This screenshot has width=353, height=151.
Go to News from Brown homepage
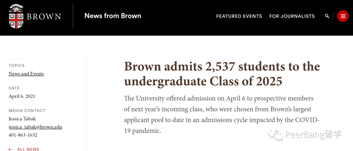click(113, 16)
